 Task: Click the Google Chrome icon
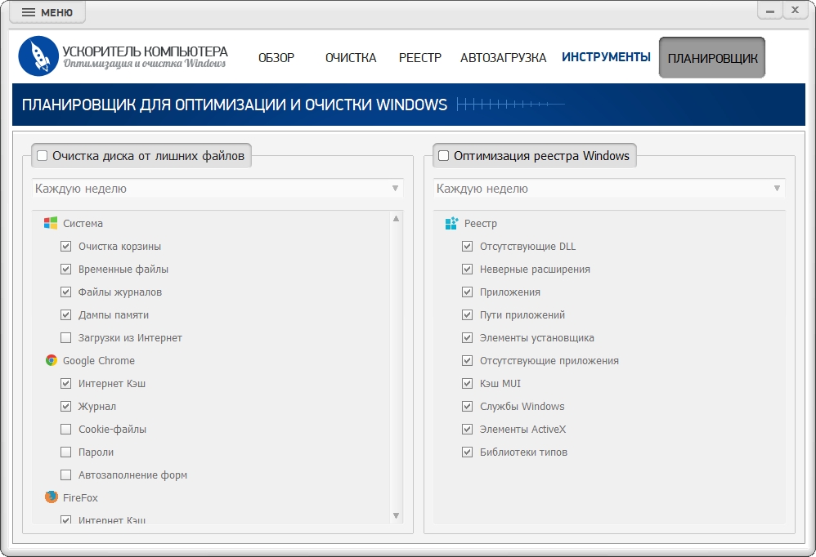[51, 360]
